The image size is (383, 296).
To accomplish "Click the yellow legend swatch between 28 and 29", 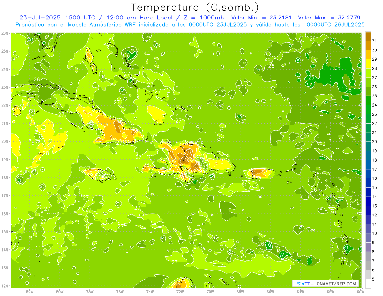I will pyautogui.click(x=368, y=64).
